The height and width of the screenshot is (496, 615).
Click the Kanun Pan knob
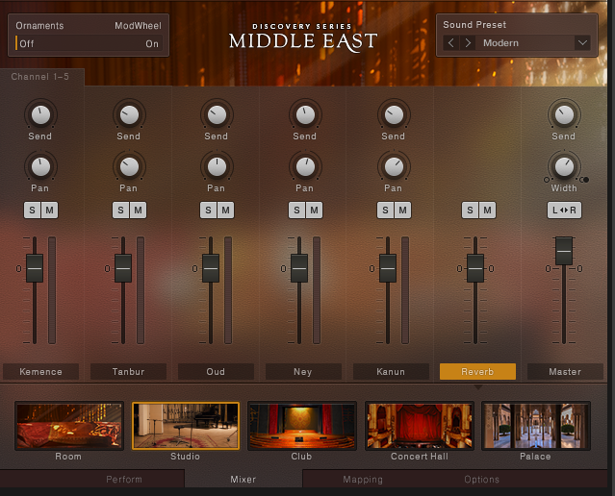(x=394, y=167)
